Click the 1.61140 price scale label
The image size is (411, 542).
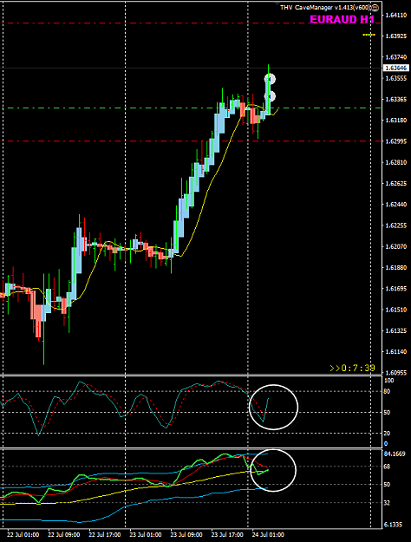(x=396, y=352)
